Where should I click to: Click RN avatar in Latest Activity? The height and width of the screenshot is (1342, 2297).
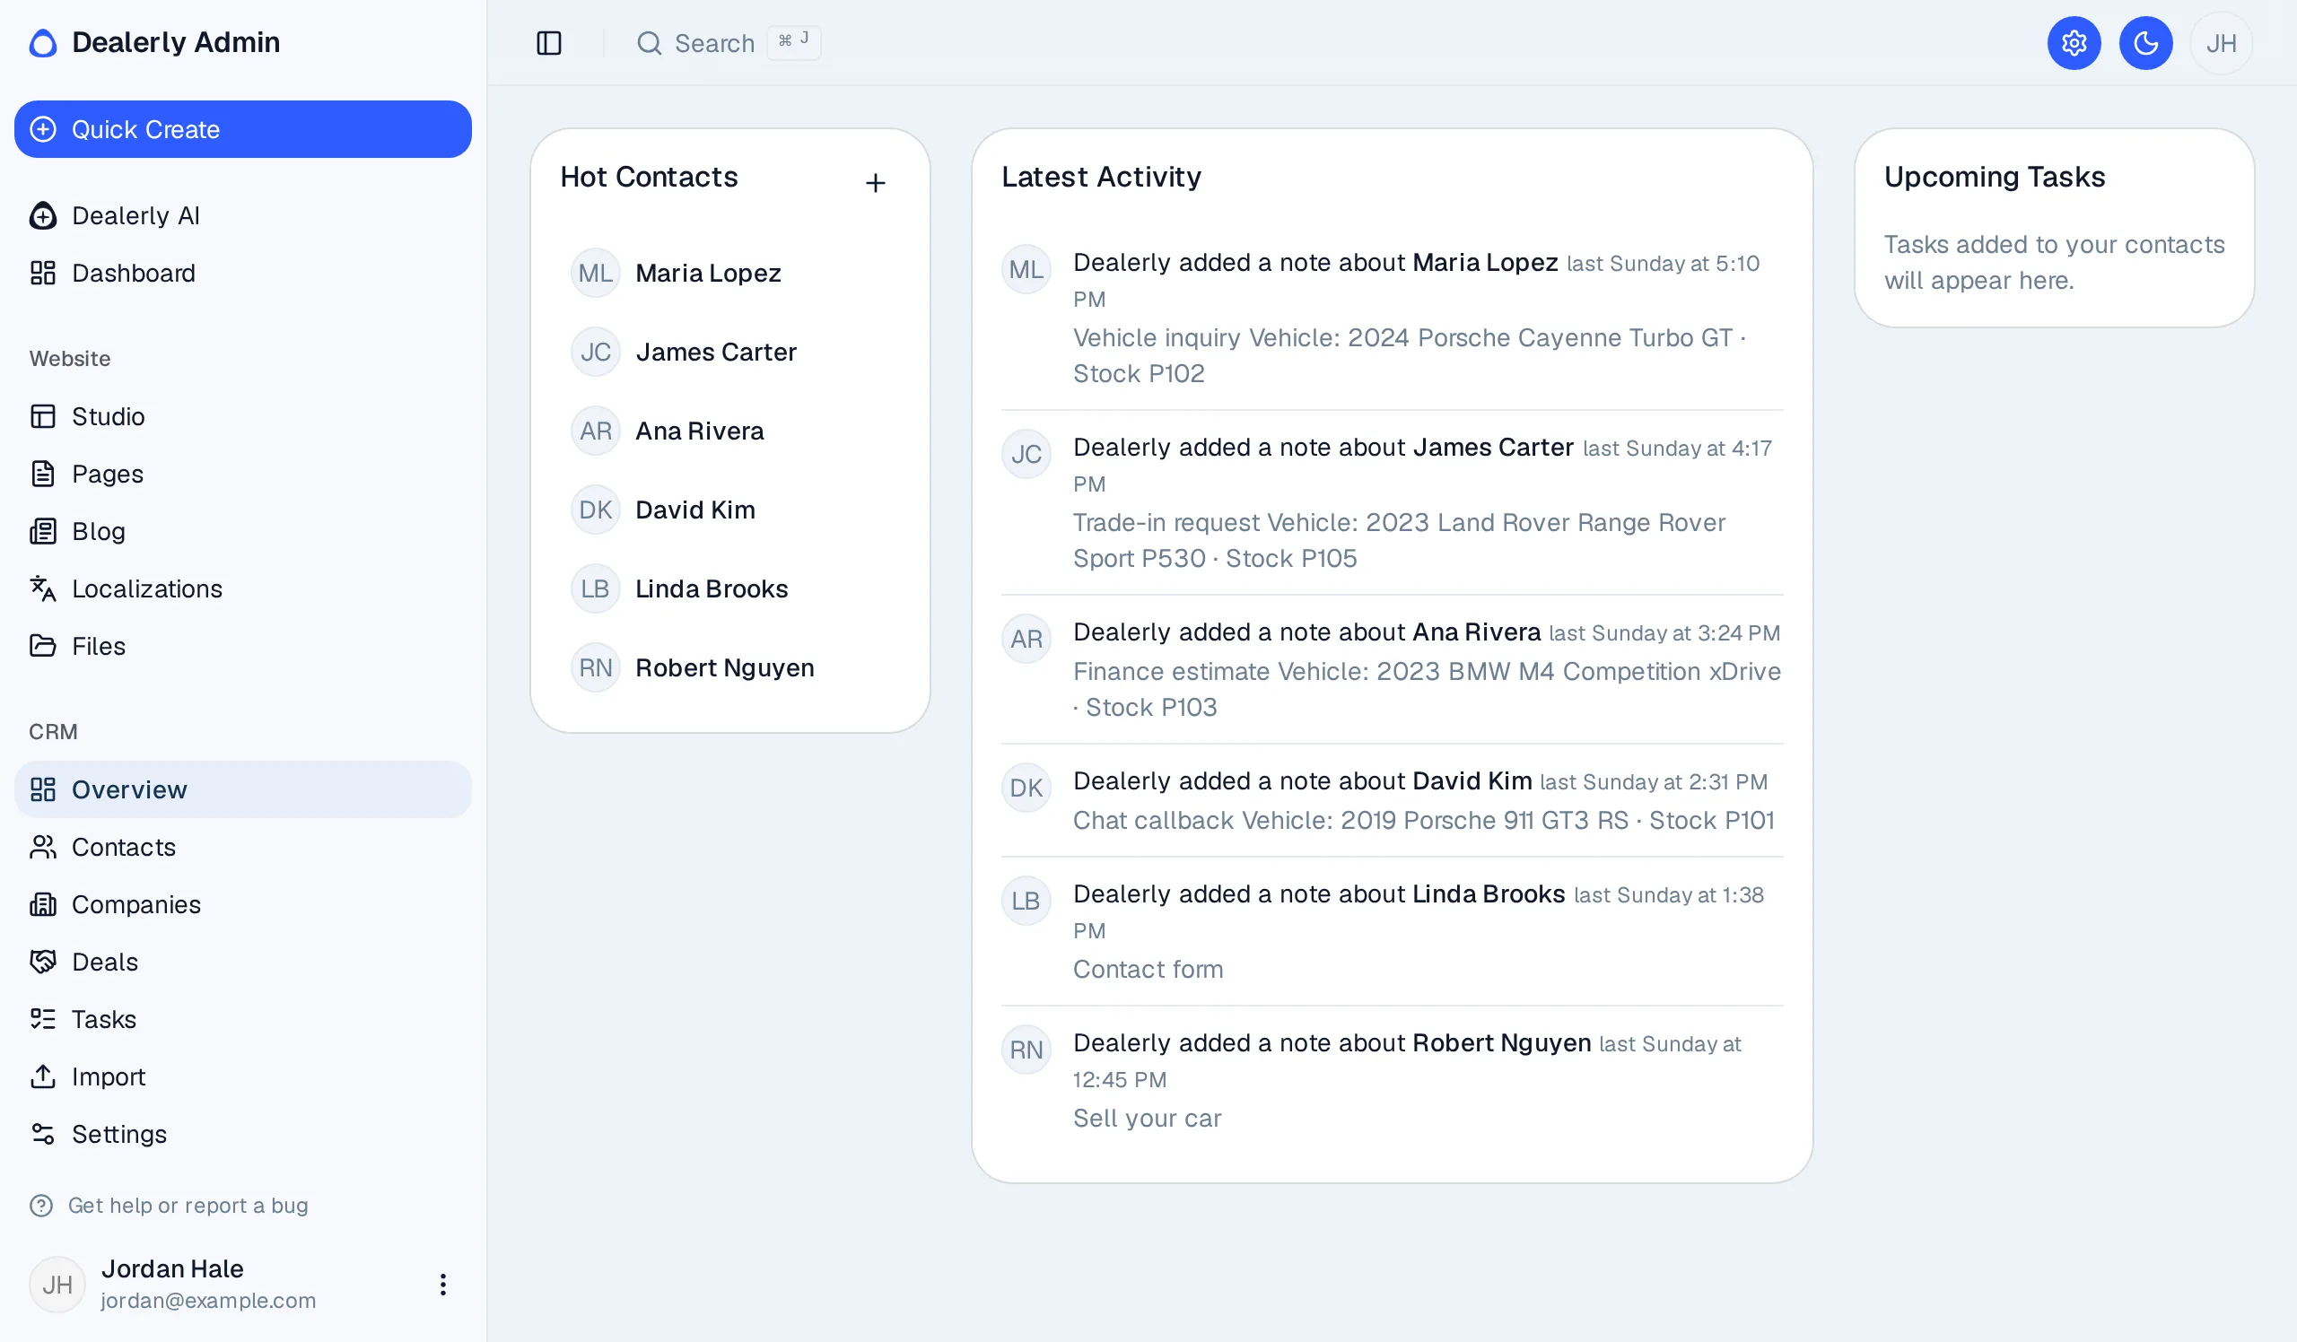pos(1026,1050)
